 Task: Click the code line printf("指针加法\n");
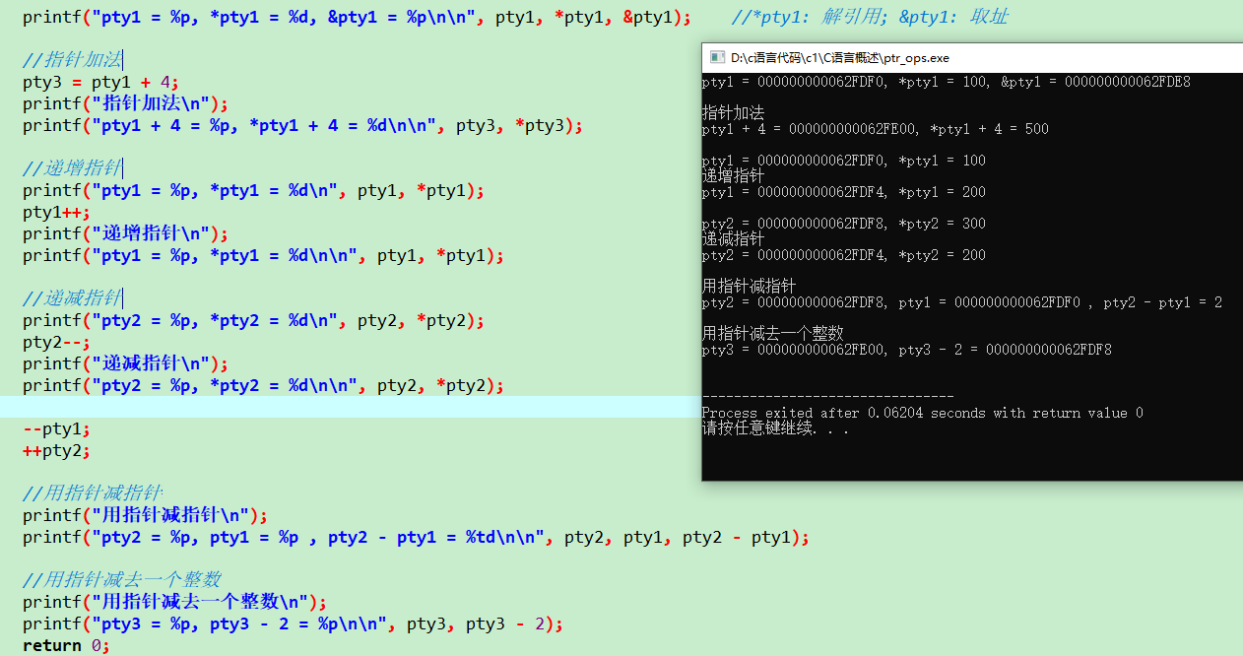click(126, 103)
